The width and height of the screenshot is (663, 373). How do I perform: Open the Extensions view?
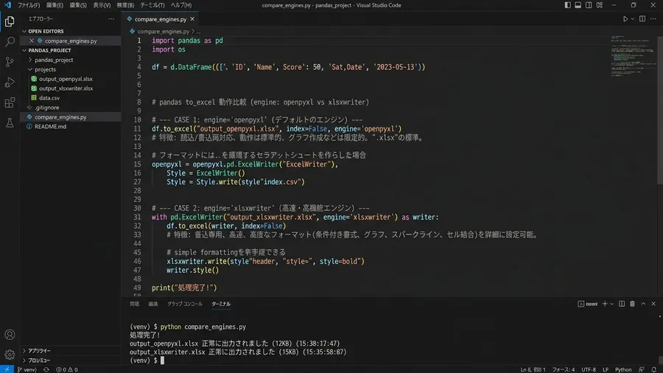click(10, 102)
